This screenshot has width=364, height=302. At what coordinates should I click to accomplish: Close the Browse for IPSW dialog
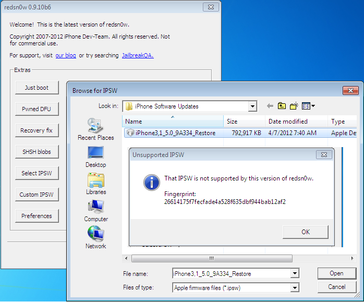point(350,90)
